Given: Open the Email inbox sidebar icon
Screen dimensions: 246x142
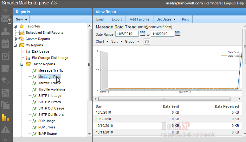Looking at the screenshot, I should click(6, 19).
